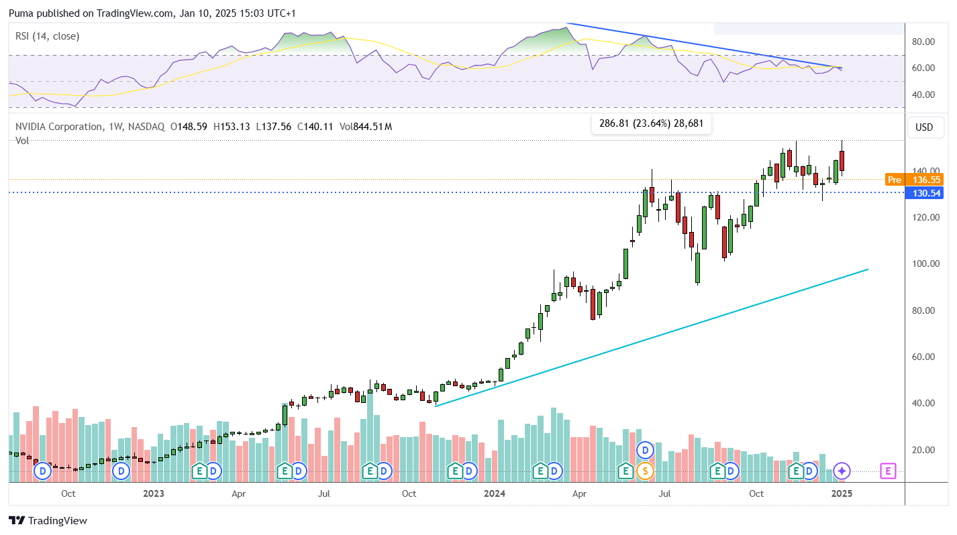Select the Vol indicator label
The image size is (957, 535).
[22, 141]
